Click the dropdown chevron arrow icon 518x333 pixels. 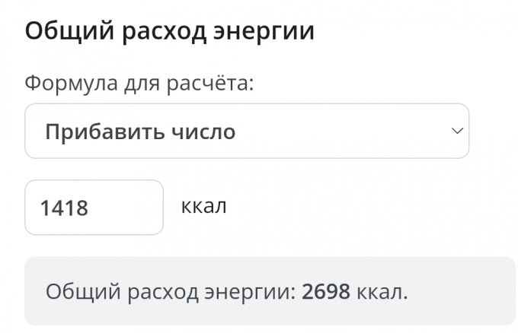[x=457, y=132]
